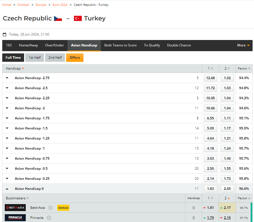Sort main table by column 2 arrow
The height and width of the screenshot is (222, 254).
229,69
